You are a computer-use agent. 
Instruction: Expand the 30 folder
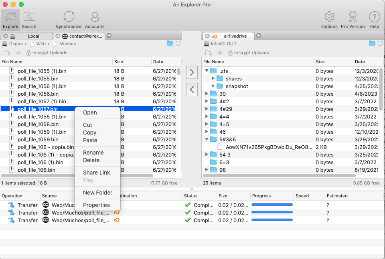tap(207, 94)
